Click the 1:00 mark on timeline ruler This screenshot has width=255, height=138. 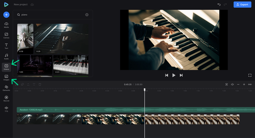coord(172,91)
